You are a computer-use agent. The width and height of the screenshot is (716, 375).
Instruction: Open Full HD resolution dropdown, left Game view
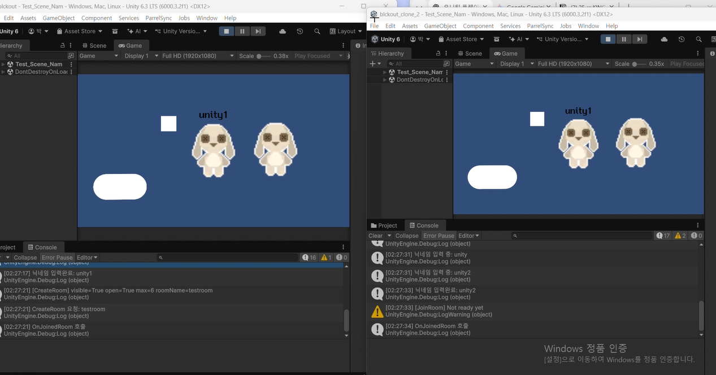[198, 56]
